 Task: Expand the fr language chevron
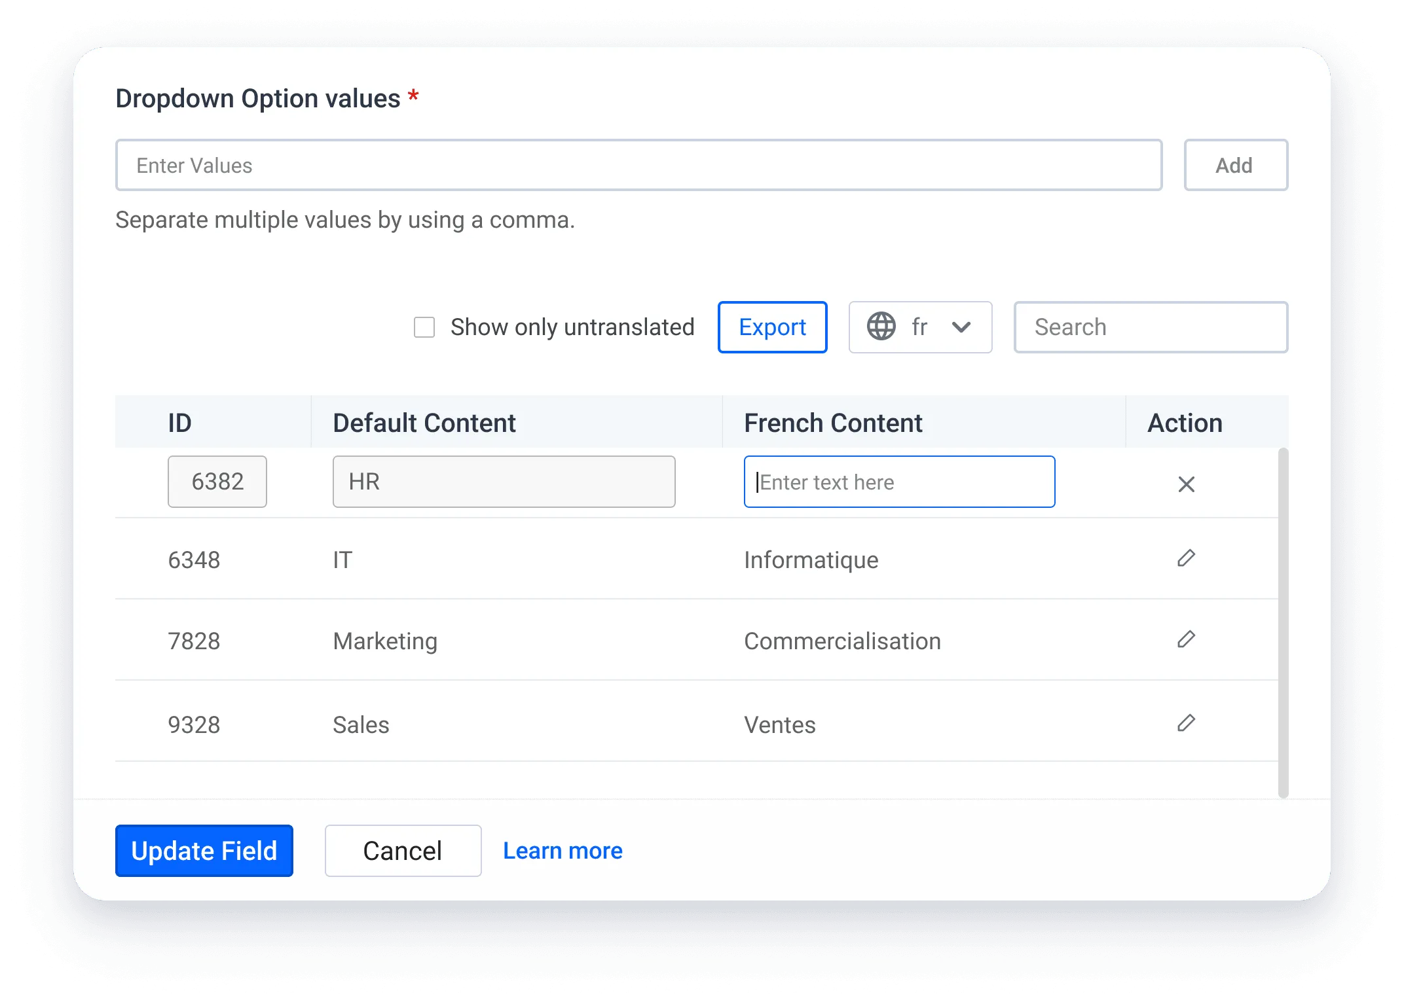(x=961, y=327)
